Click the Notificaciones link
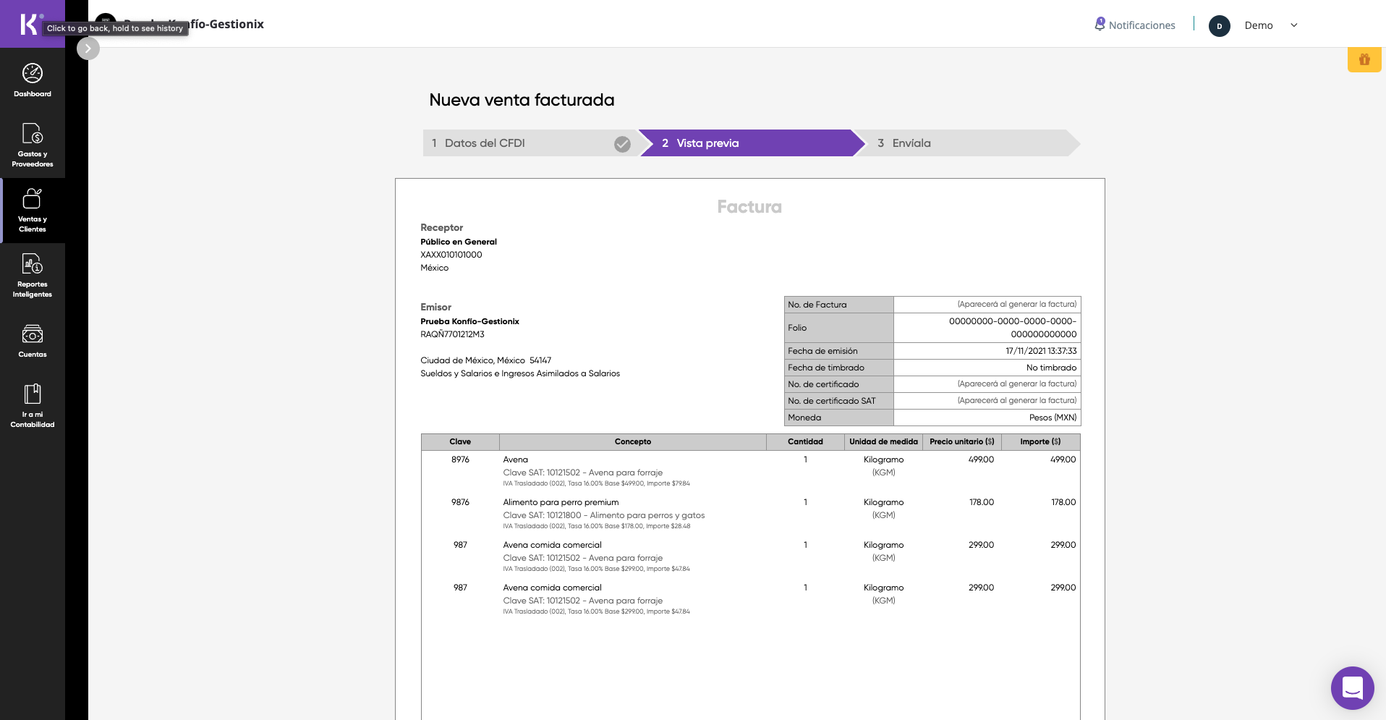This screenshot has width=1386, height=720. coord(1141,25)
